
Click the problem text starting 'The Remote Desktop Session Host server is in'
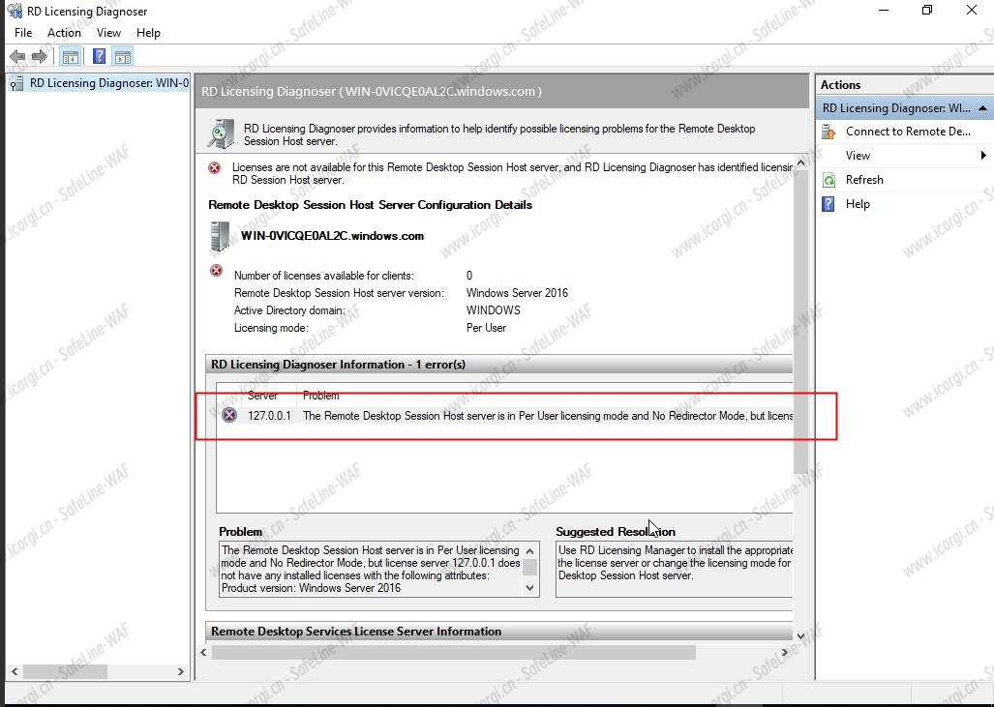(548, 416)
